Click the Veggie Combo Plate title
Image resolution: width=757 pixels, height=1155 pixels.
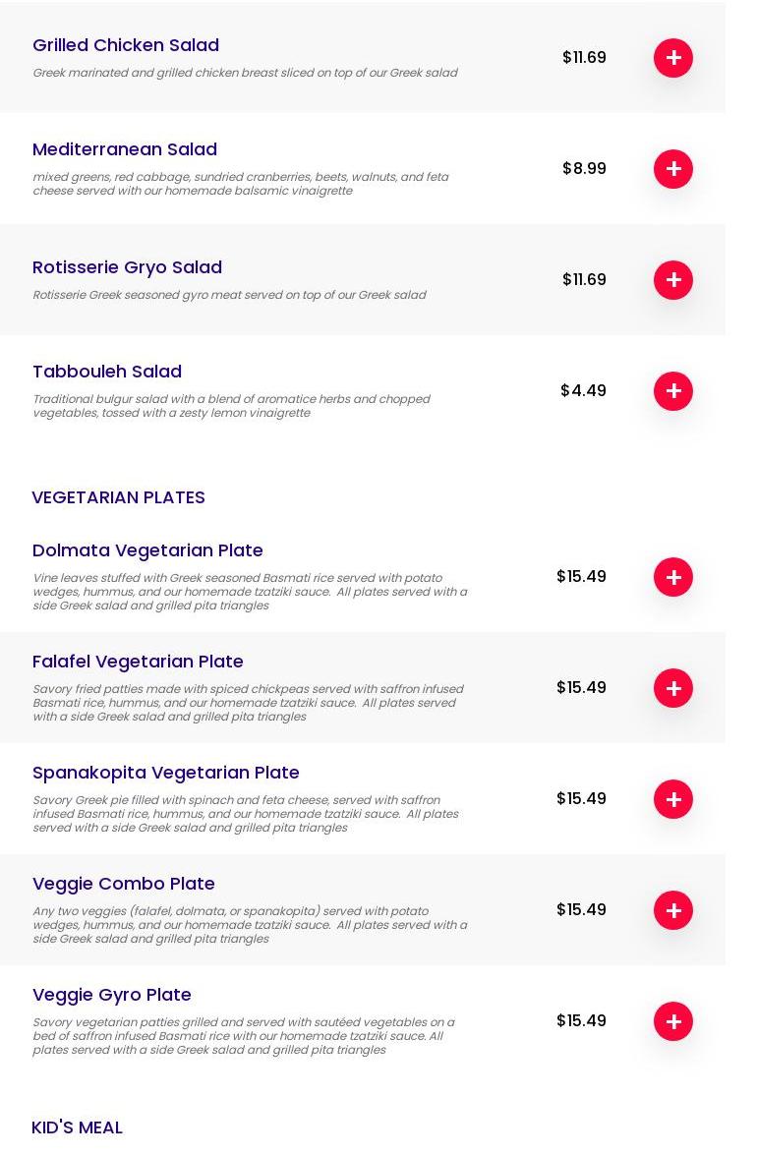[x=124, y=884]
